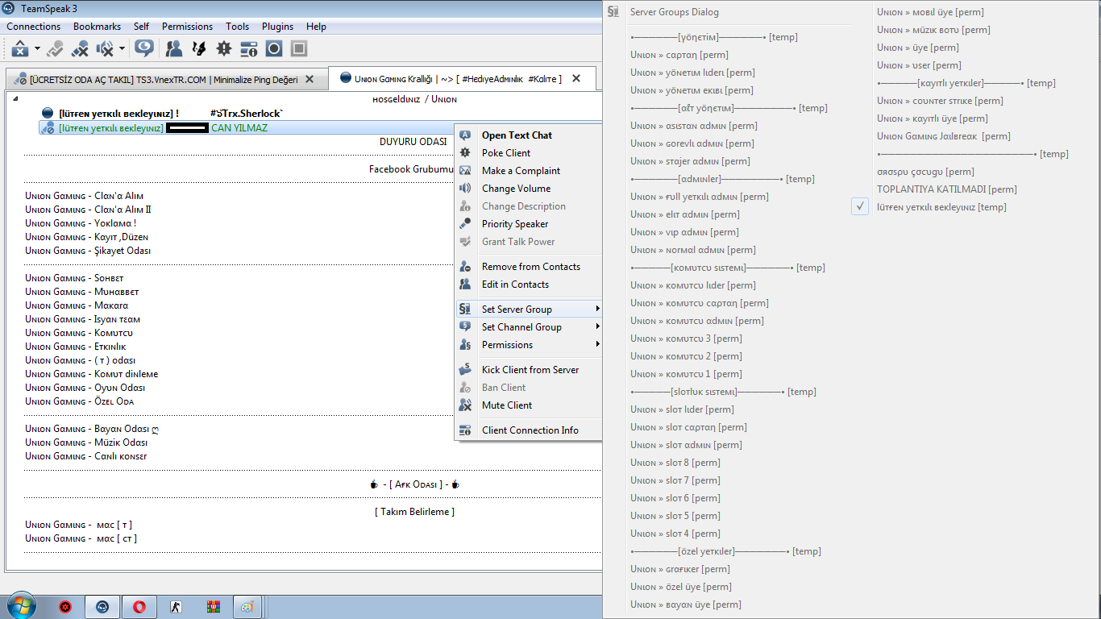Click the speech bubble toolbar icon
Viewport: 1101px width, 619px height.
tap(144, 48)
